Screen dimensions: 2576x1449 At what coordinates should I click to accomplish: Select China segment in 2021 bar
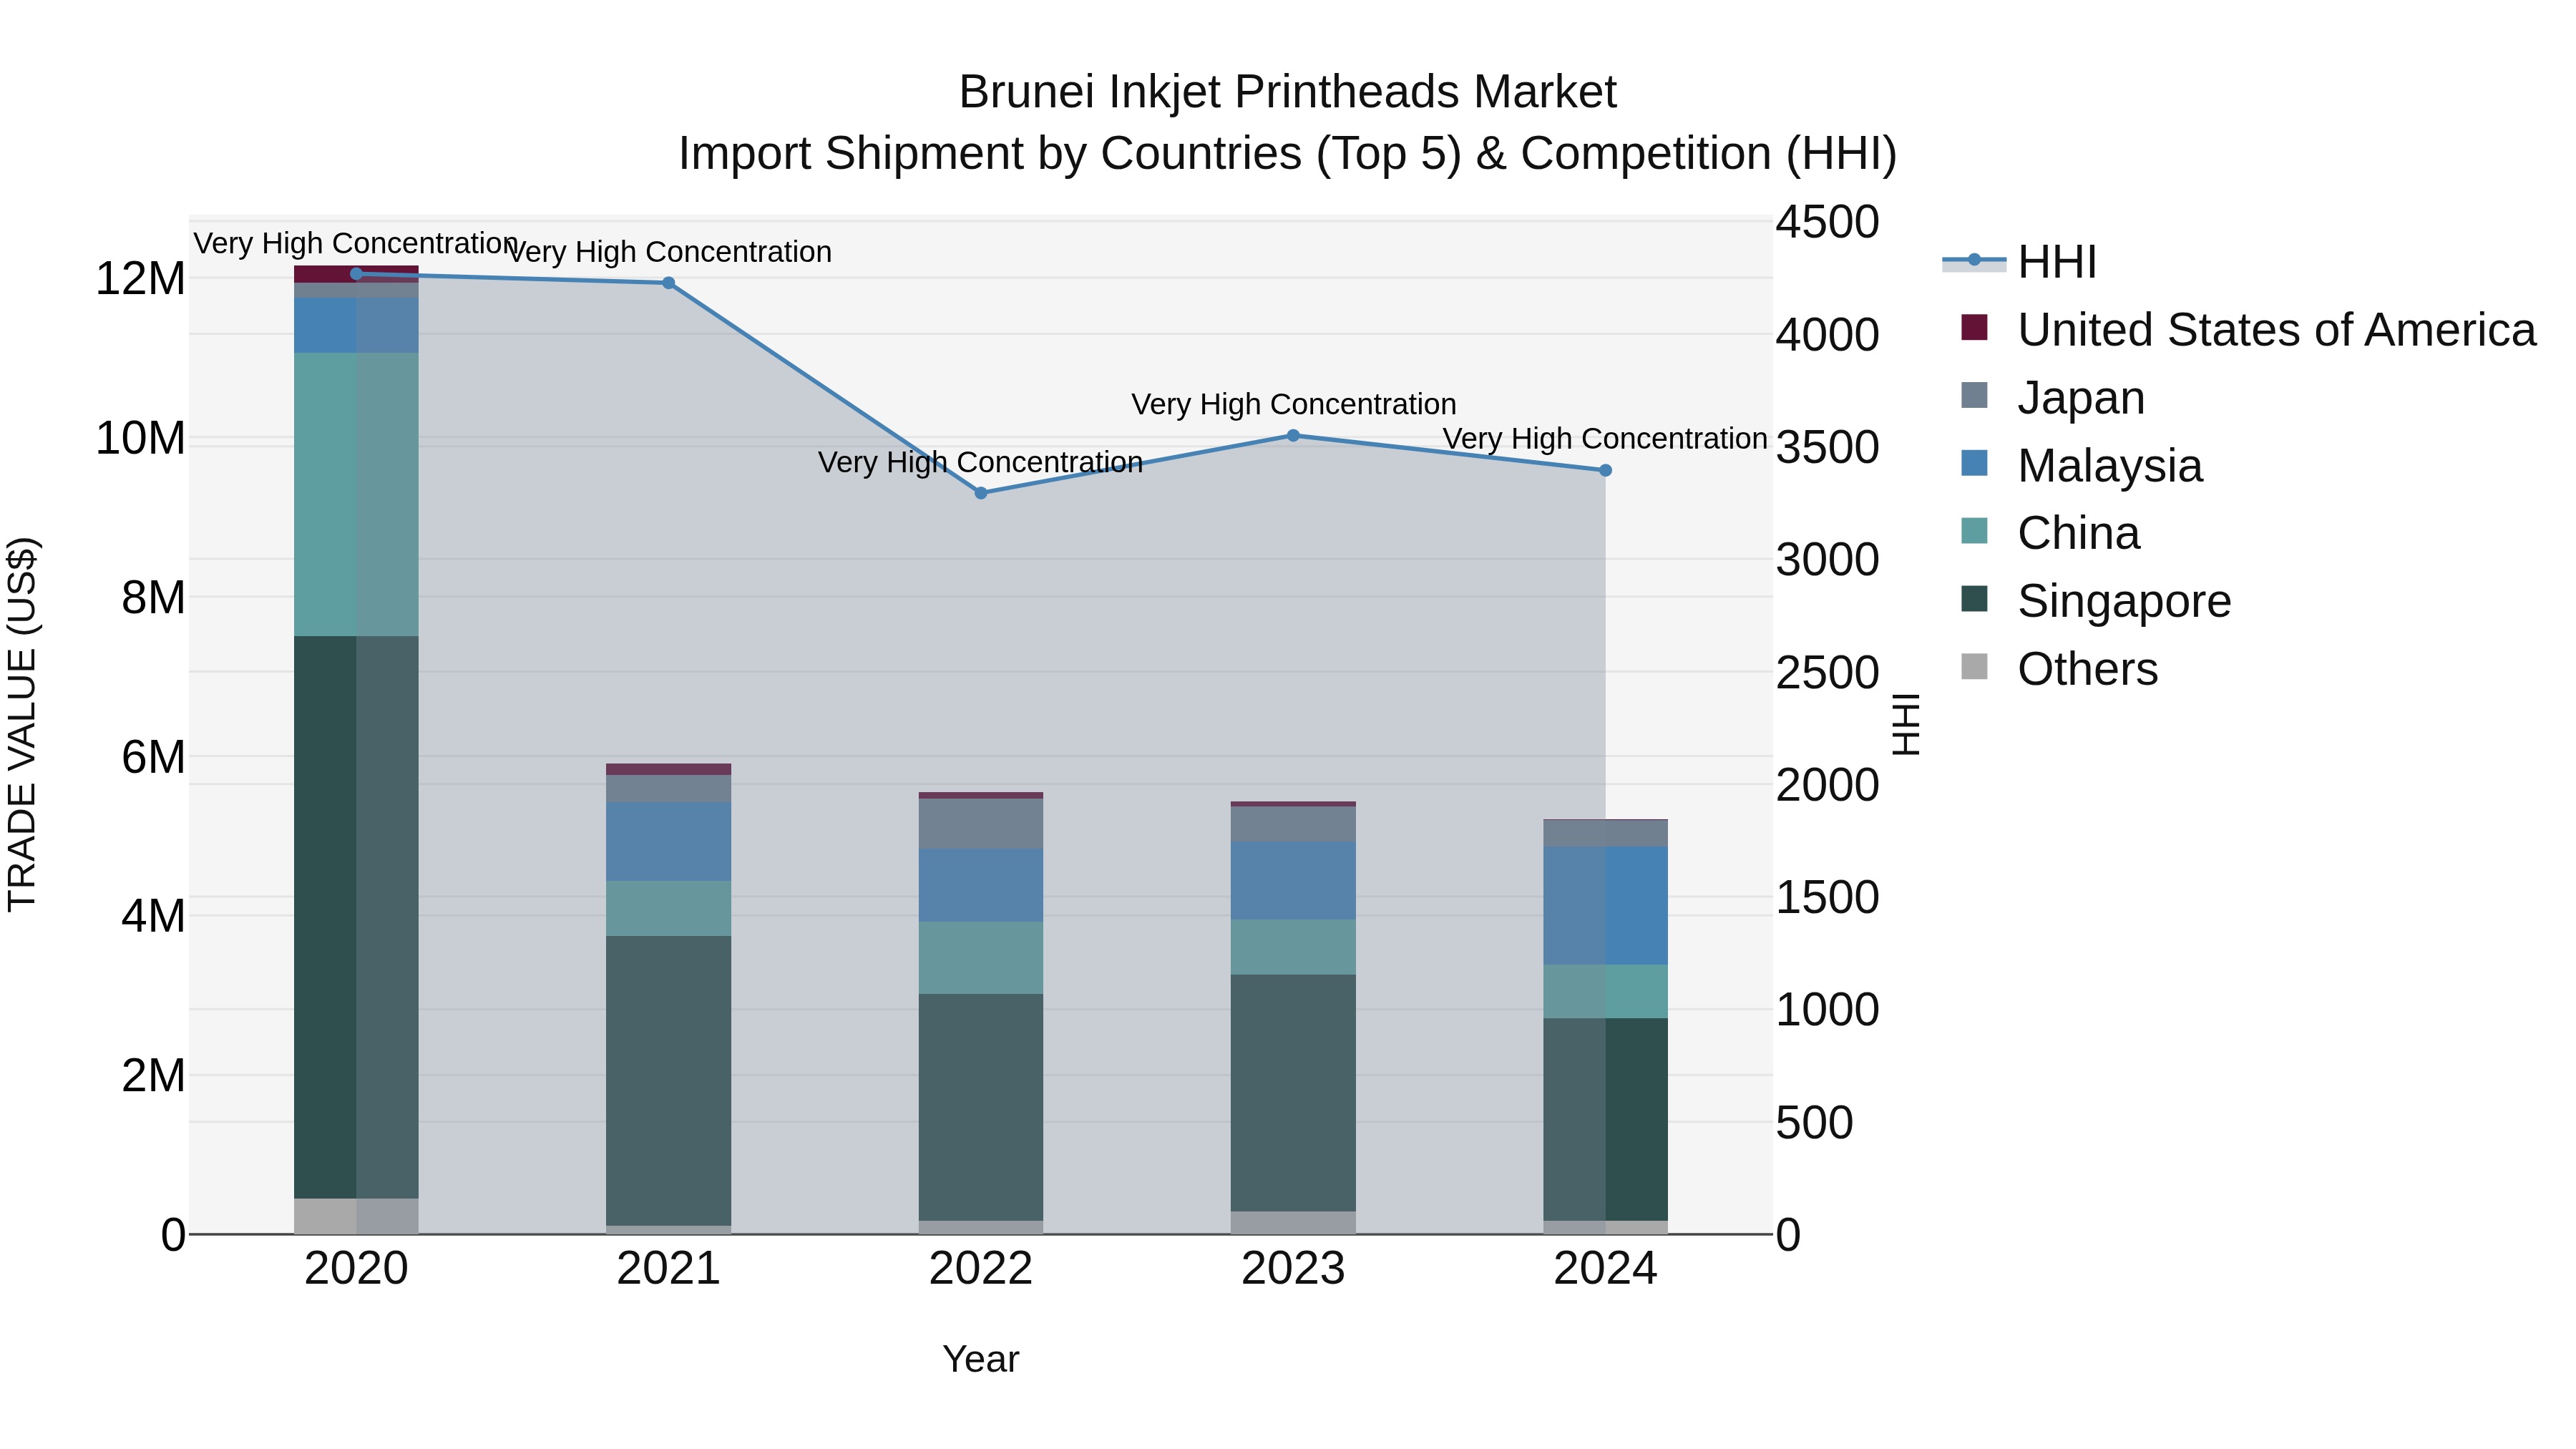pos(669,908)
